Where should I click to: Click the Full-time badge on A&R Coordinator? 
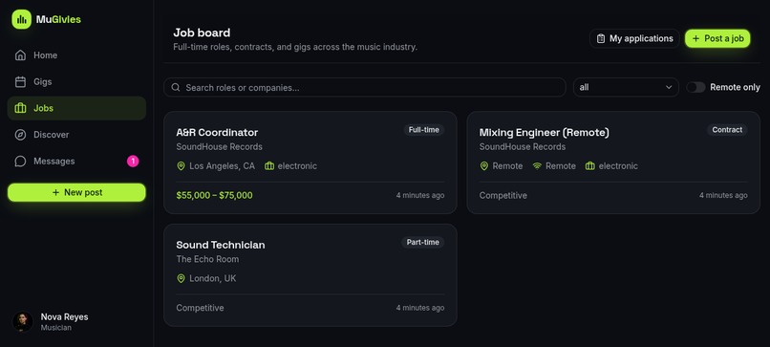(x=424, y=130)
